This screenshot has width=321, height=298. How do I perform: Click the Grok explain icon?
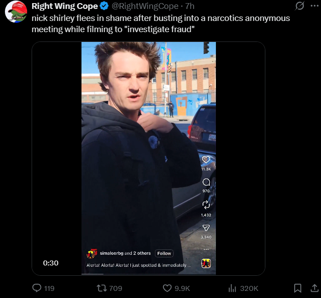(x=300, y=6)
